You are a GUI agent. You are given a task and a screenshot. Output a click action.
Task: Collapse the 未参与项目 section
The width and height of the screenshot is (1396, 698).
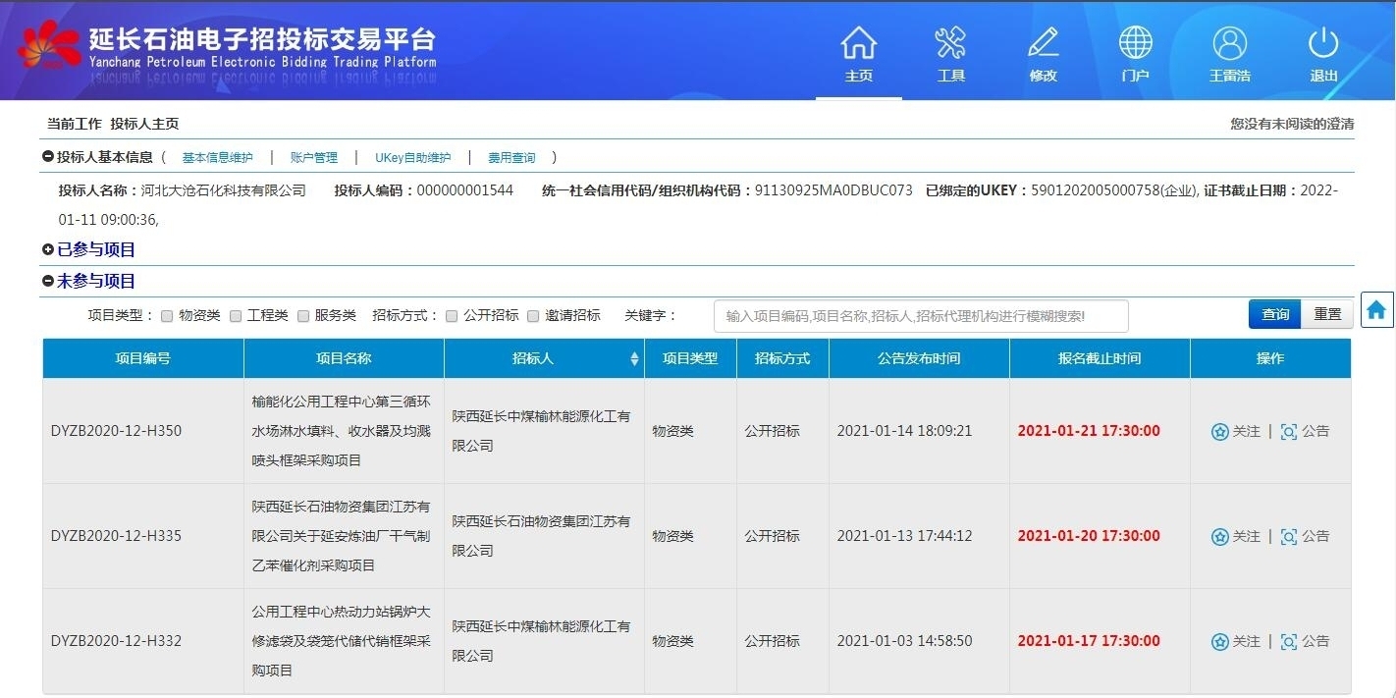48,282
